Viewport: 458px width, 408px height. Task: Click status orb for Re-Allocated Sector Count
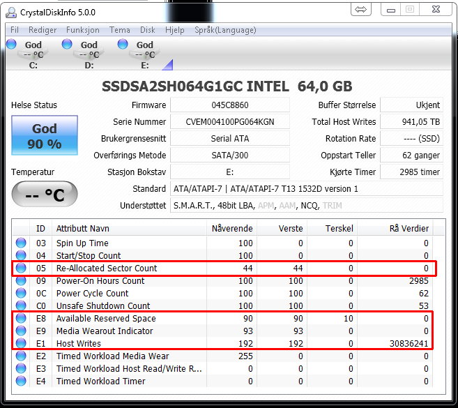click(21, 268)
